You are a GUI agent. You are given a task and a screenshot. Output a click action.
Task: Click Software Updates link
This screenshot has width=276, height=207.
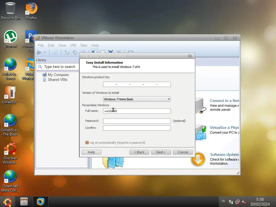pos(225,154)
